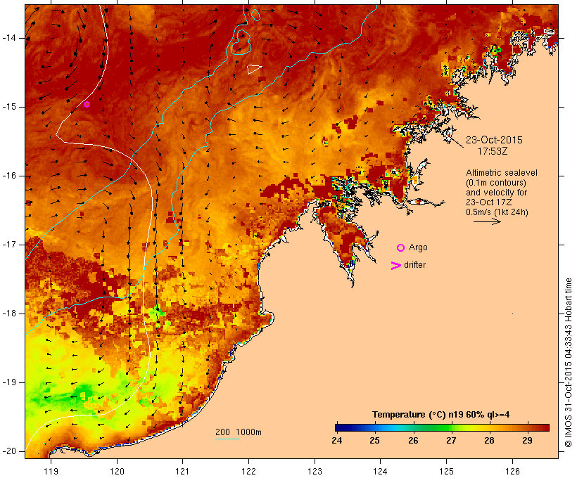Click the latitude axis label '-20'
Image resolution: width=577 pixels, height=478 pixels.
[x=9, y=451]
